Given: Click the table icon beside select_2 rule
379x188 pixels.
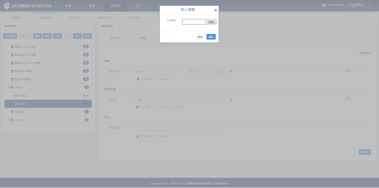Looking at the screenshot, I should coord(16,104).
